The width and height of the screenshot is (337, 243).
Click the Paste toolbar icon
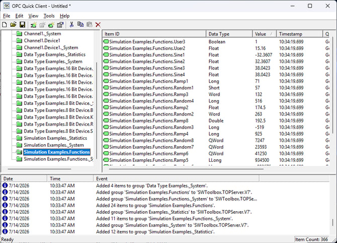tap(90, 25)
